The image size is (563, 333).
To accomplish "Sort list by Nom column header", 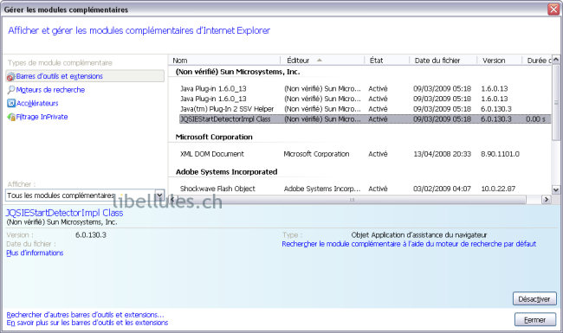I will click(x=224, y=61).
